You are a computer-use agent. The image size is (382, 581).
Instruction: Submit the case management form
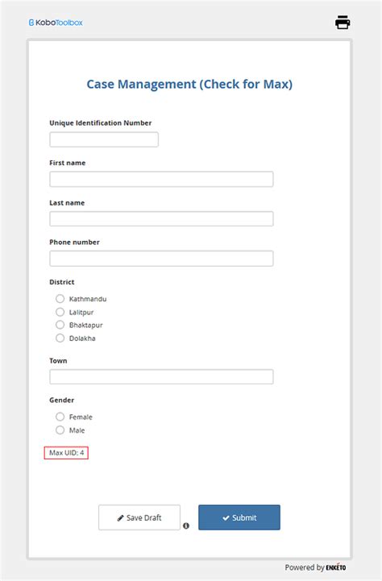click(x=239, y=517)
